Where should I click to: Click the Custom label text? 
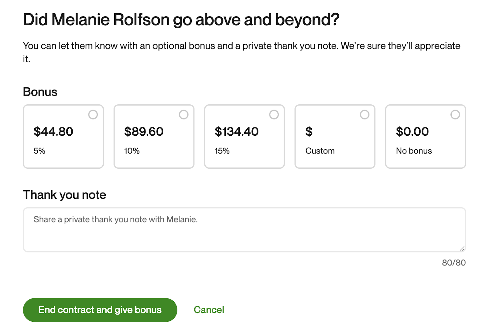point(320,151)
